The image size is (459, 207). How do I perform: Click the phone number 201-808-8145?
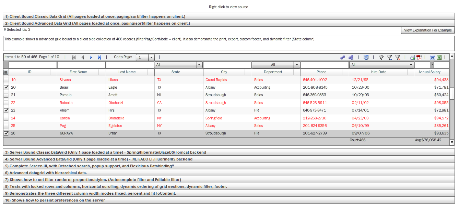click(315, 87)
